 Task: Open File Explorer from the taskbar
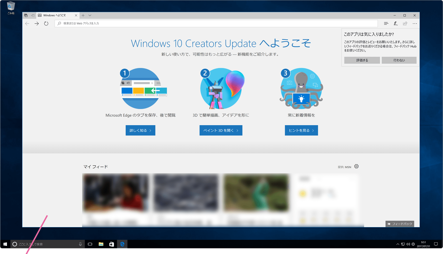coord(101,244)
